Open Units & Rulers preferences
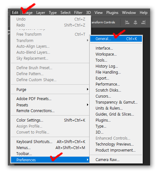158x174 pixels. (x=116, y=108)
